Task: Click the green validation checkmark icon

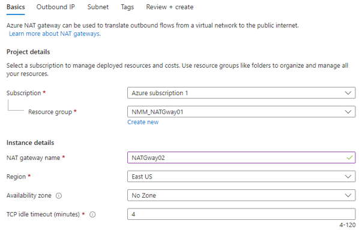Action: [349, 158]
